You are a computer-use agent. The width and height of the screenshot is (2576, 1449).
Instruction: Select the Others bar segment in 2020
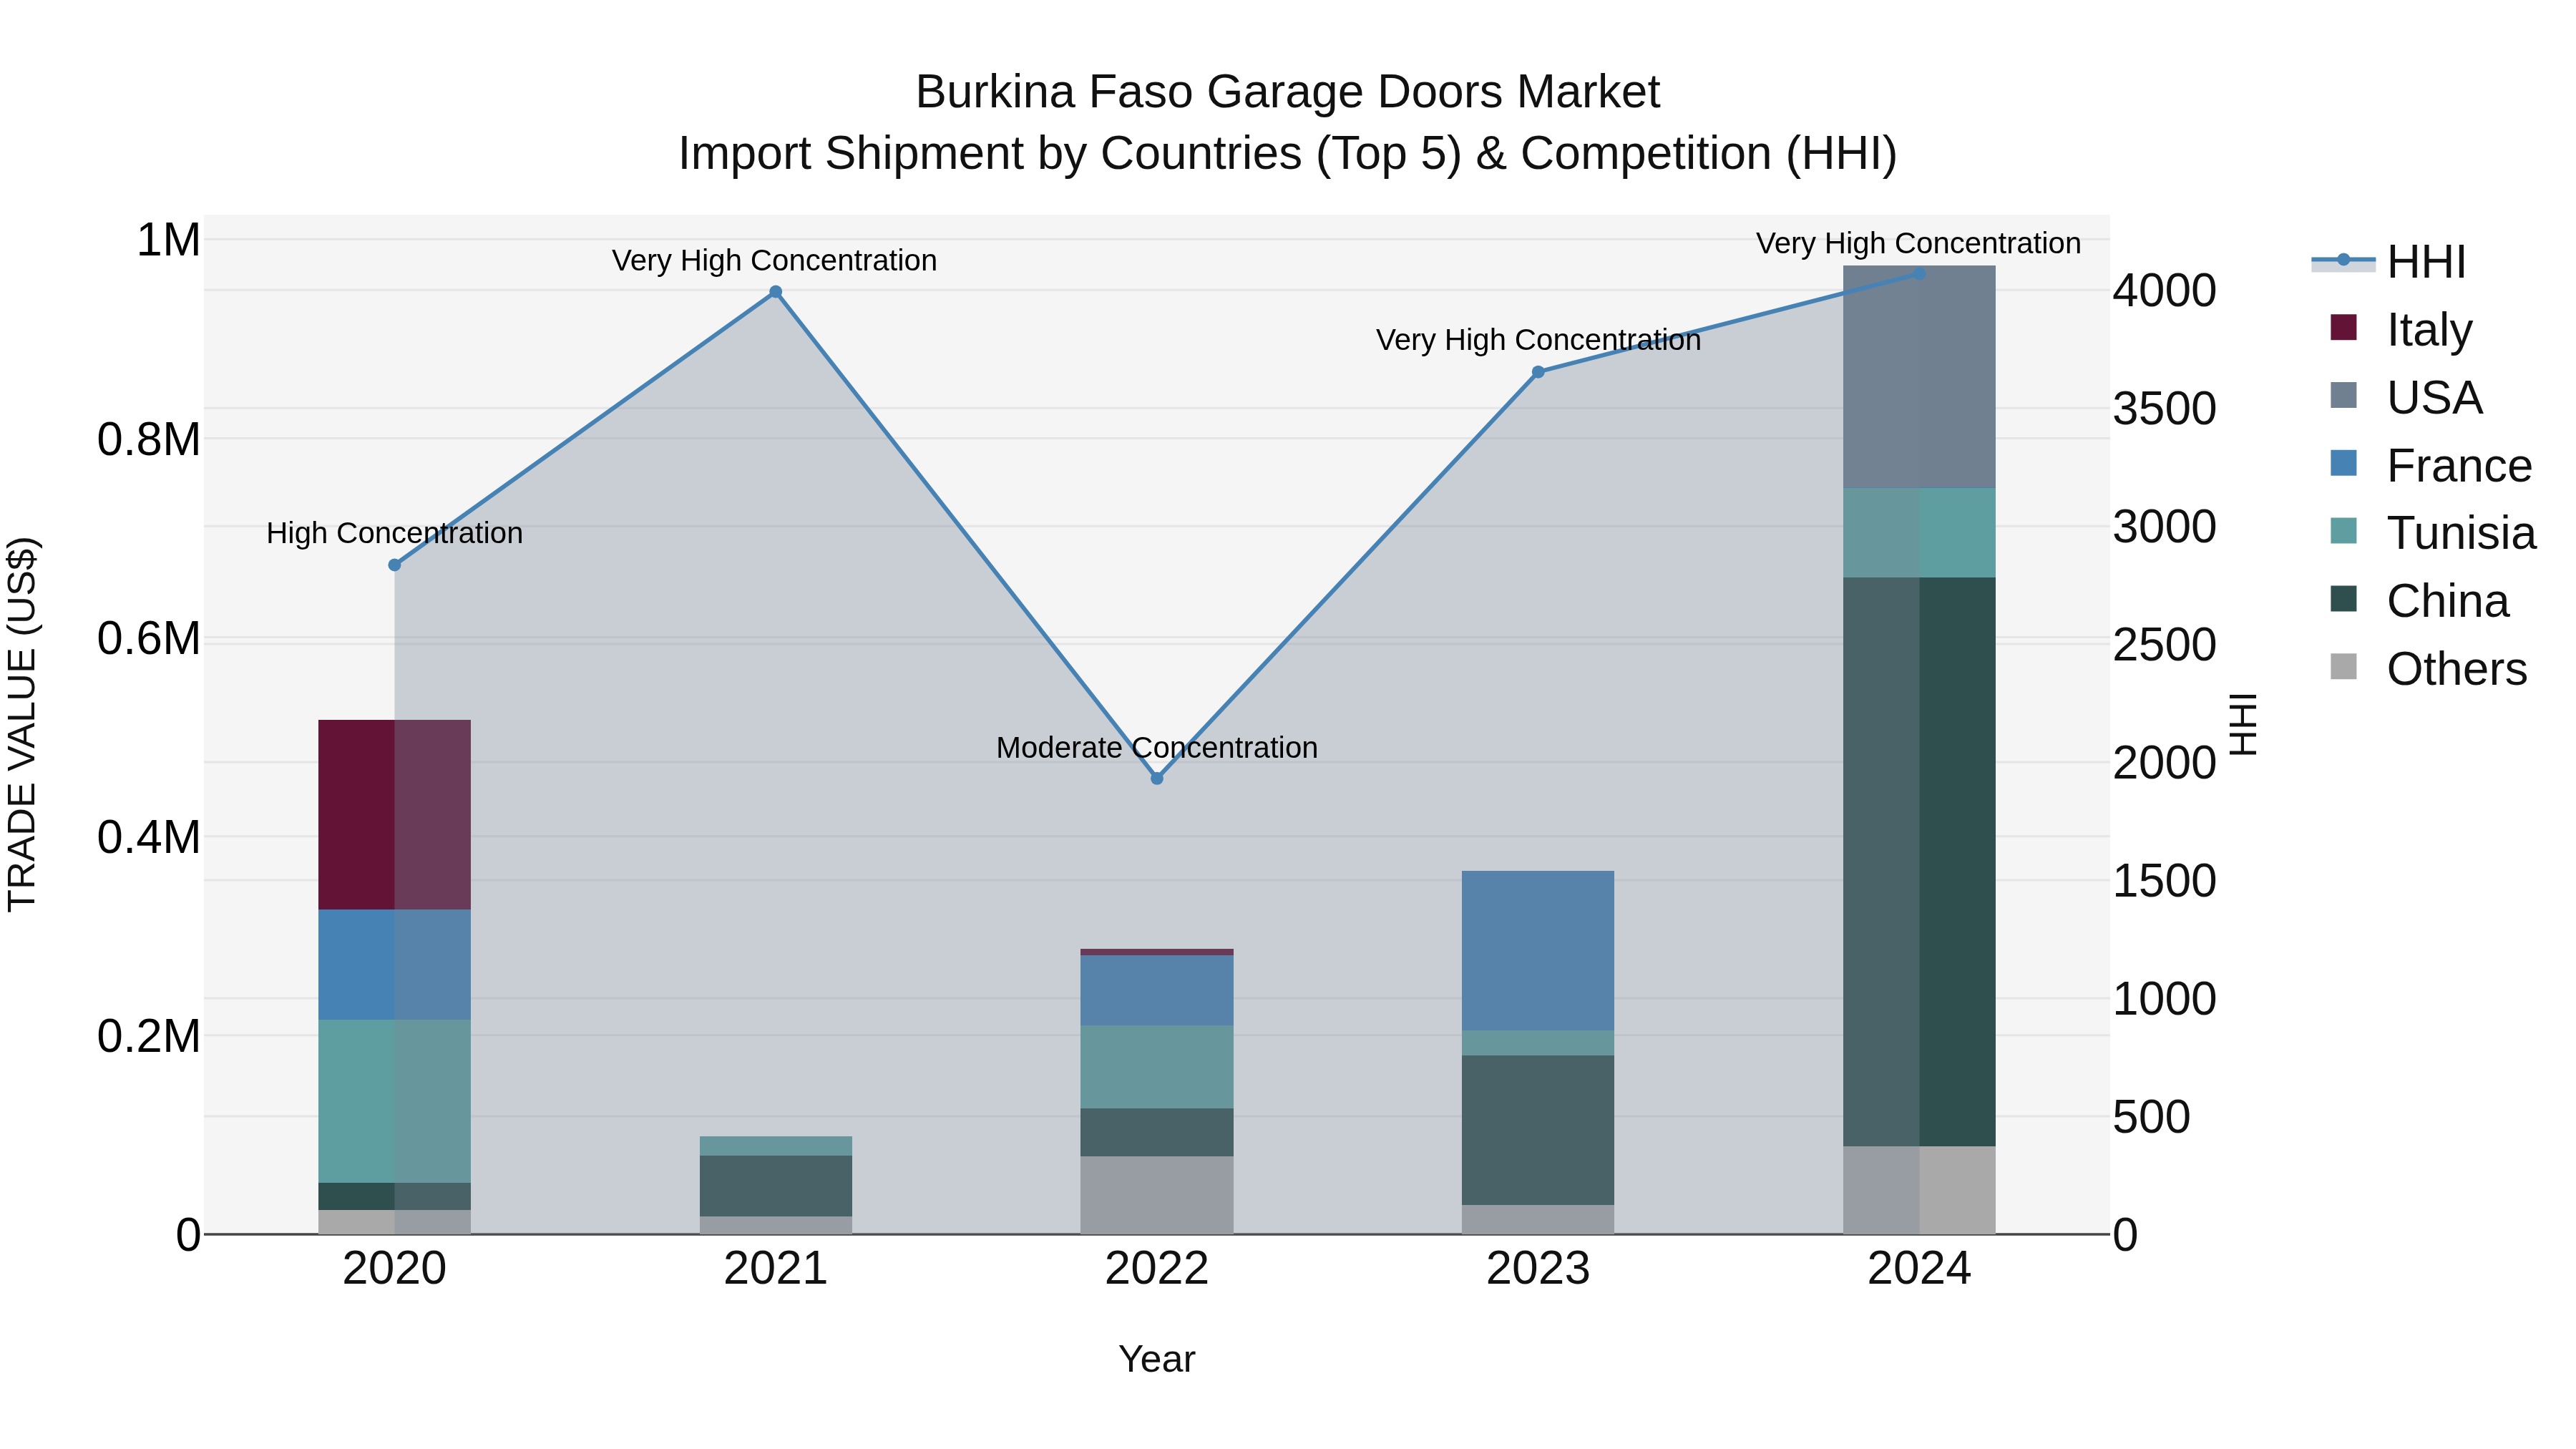coord(394,1222)
